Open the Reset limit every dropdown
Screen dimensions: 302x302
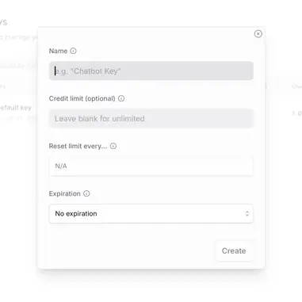pyautogui.click(x=151, y=166)
